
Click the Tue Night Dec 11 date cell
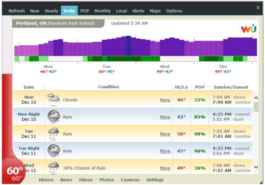29,151
